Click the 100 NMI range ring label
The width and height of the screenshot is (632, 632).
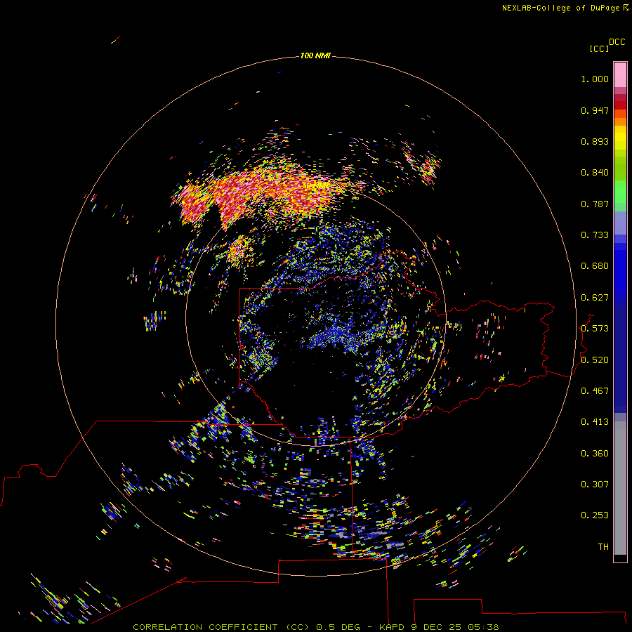pos(315,55)
